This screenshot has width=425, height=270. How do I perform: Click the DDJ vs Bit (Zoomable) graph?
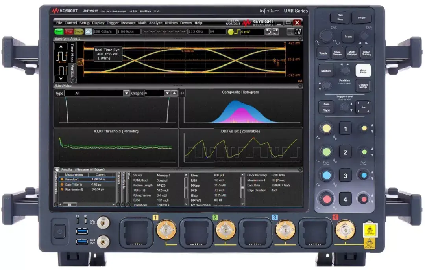241,148
